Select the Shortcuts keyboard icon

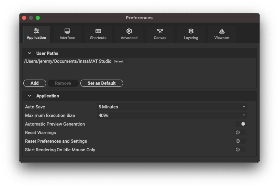coord(98,31)
